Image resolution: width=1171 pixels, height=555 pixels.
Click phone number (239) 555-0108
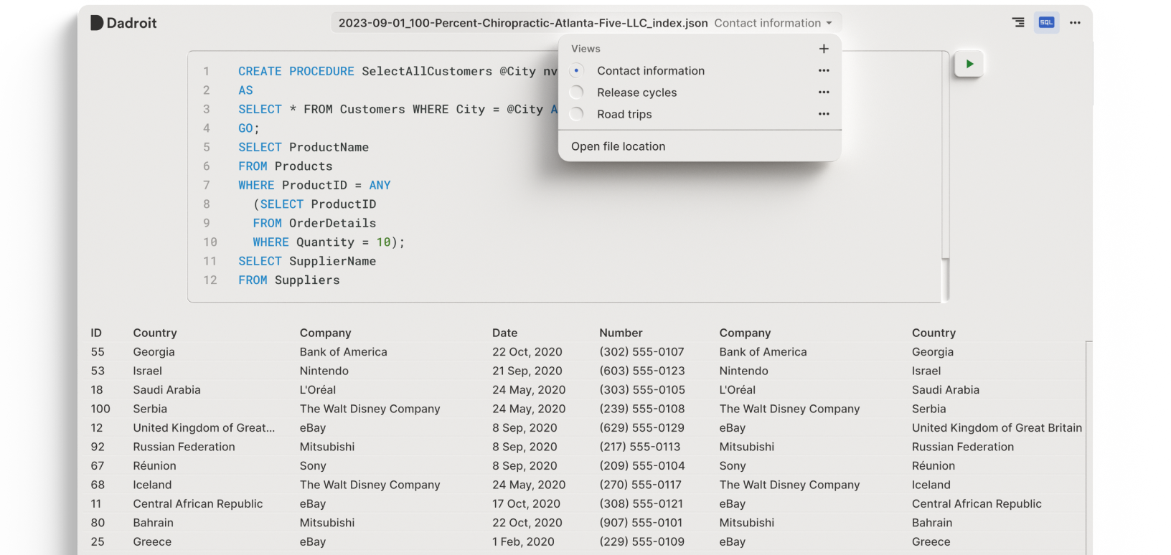point(642,409)
